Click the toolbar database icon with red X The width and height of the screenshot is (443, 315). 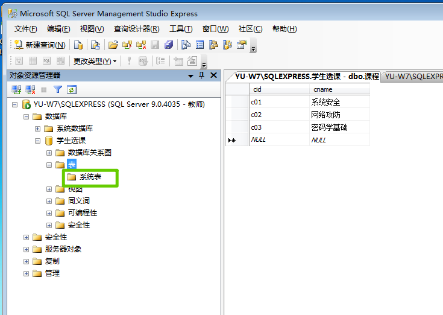(x=141, y=45)
